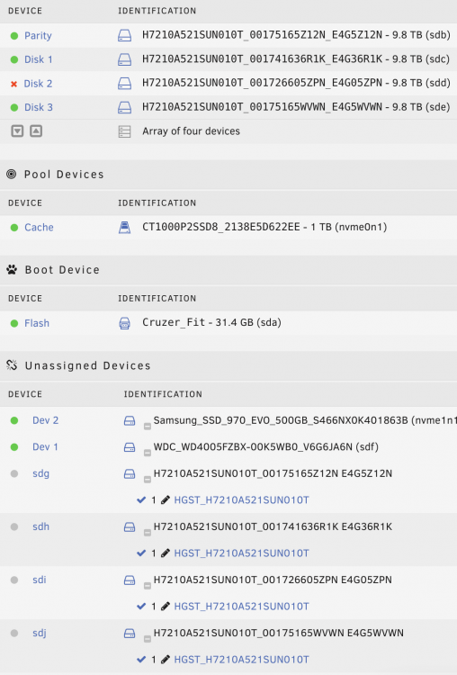
Task: Click the HGST_H7210A521SUN010T partition link under sdi
Action: pos(241,607)
